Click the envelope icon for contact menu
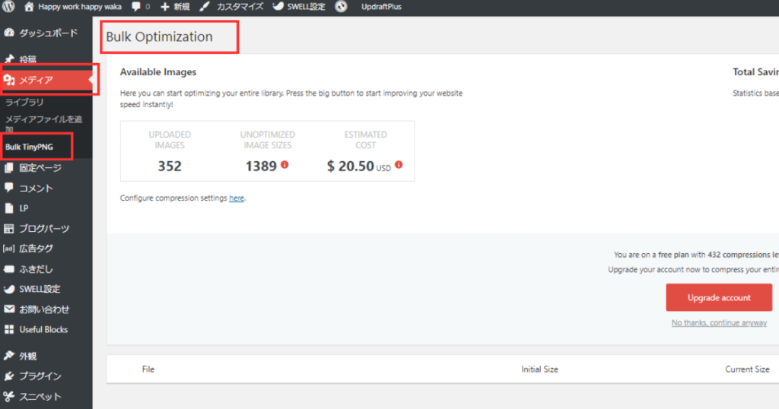This screenshot has width=779, height=409. [x=9, y=309]
